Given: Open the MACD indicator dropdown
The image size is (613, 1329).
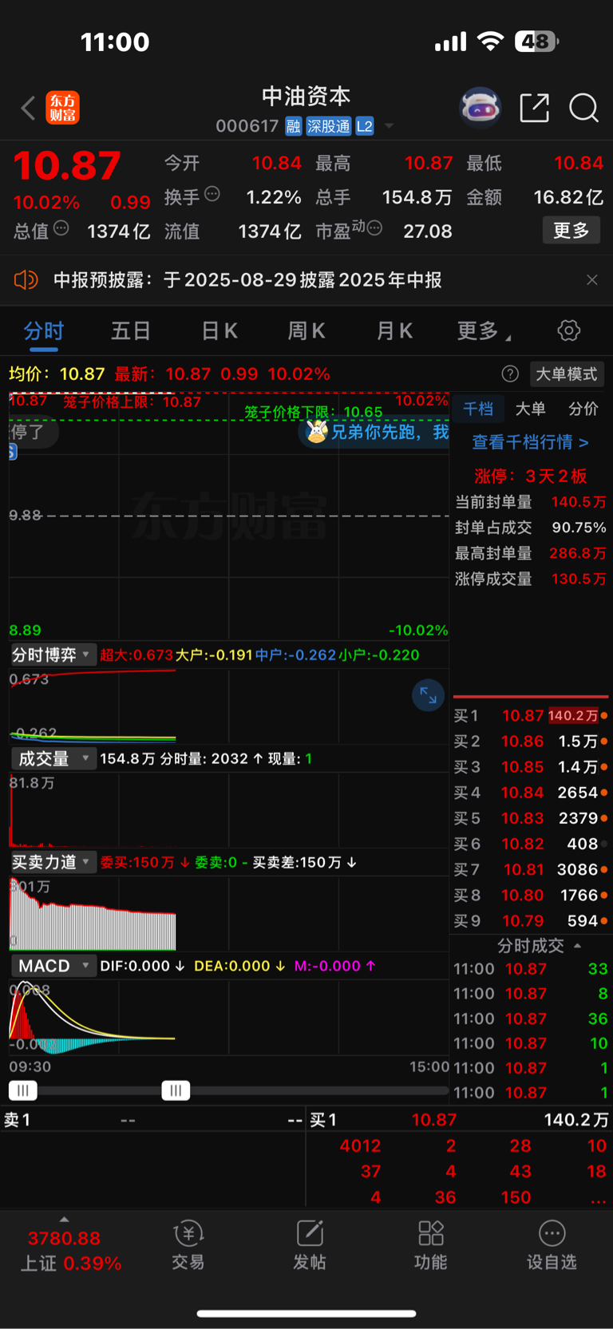Looking at the screenshot, I should pyautogui.click(x=52, y=966).
